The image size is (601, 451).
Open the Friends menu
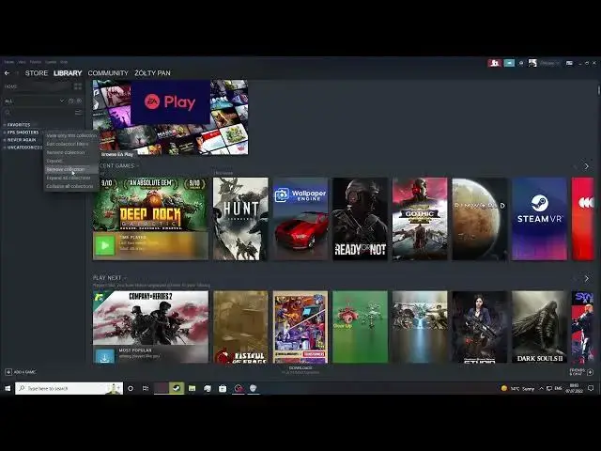pos(36,62)
